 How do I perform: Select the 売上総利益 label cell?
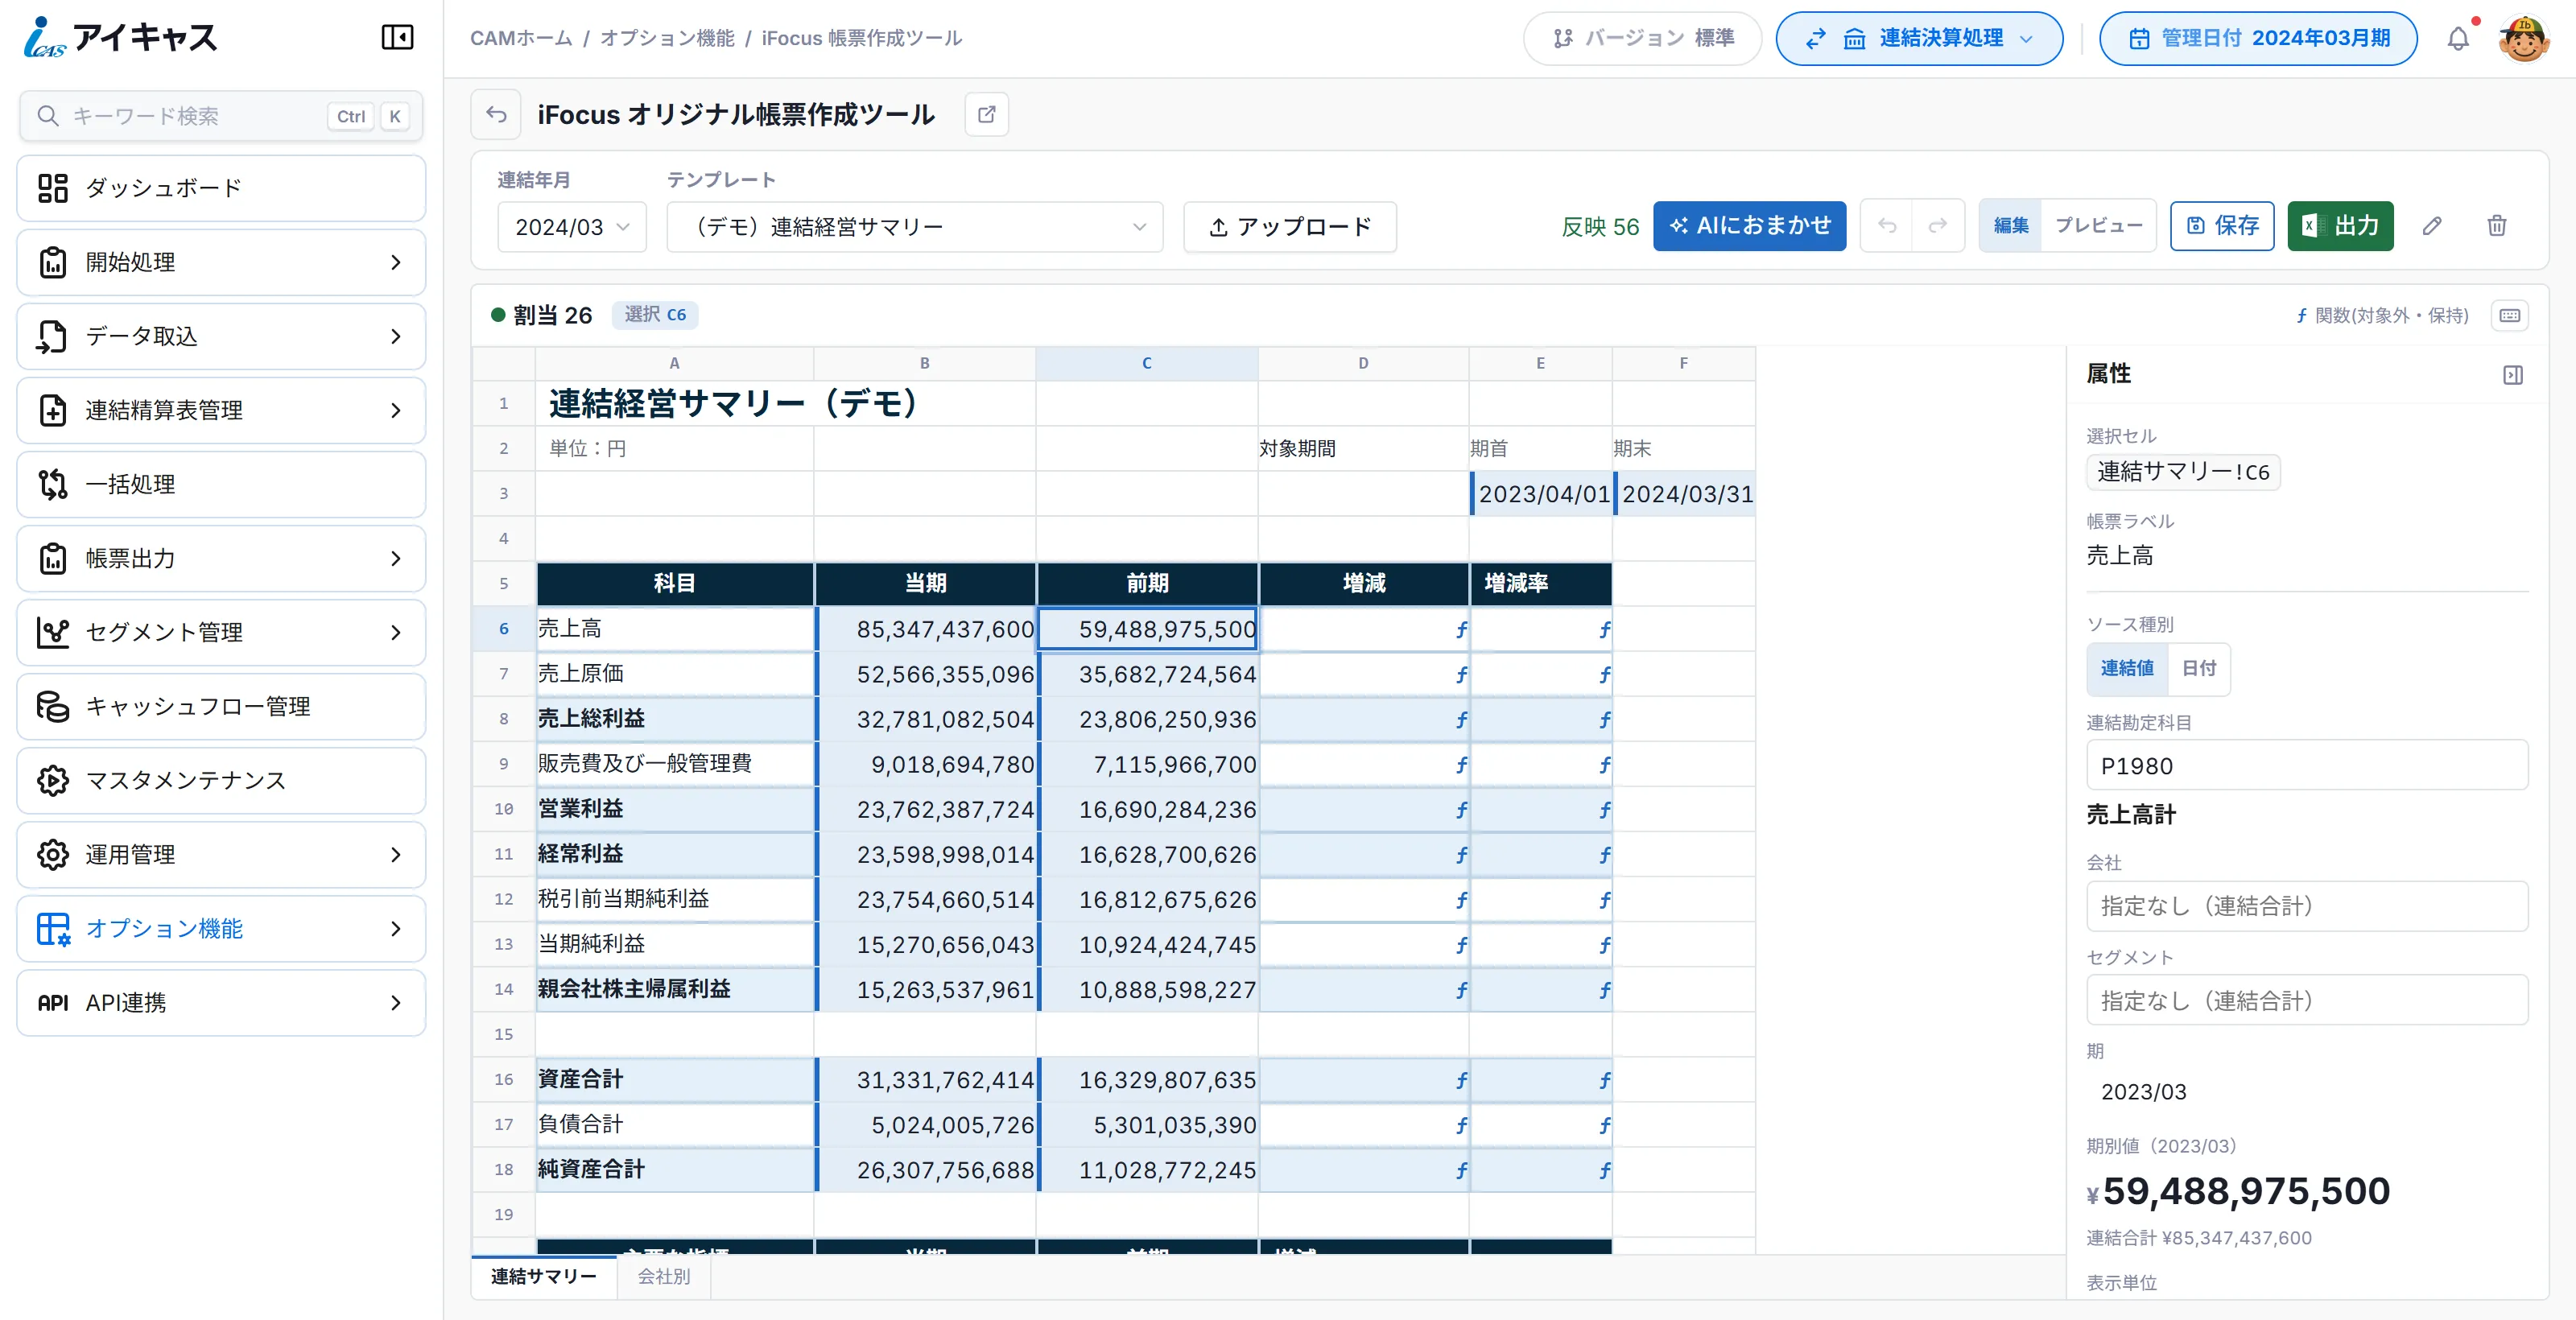pyautogui.click(x=675, y=719)
